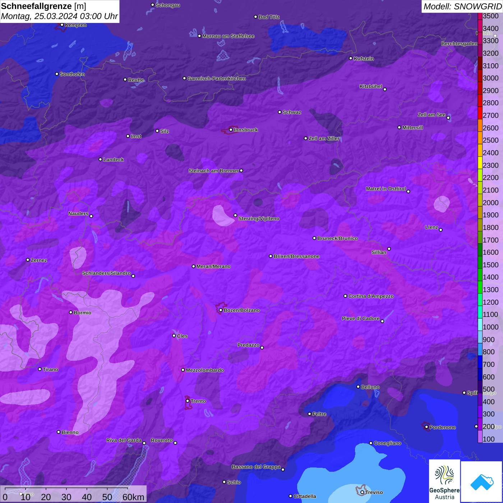Click the "Matrei in Osttirol" label

[x=386, y=189]
